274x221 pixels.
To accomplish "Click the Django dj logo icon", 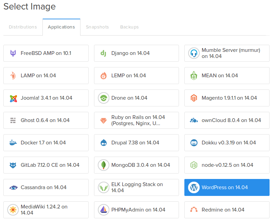I will tap(104, 53).
